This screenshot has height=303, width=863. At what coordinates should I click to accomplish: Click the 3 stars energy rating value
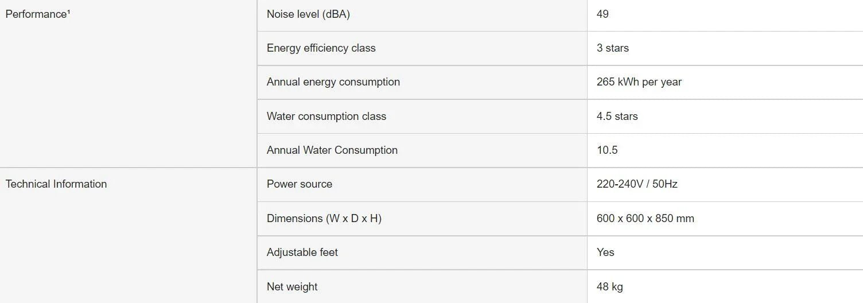tap(612, 48)
